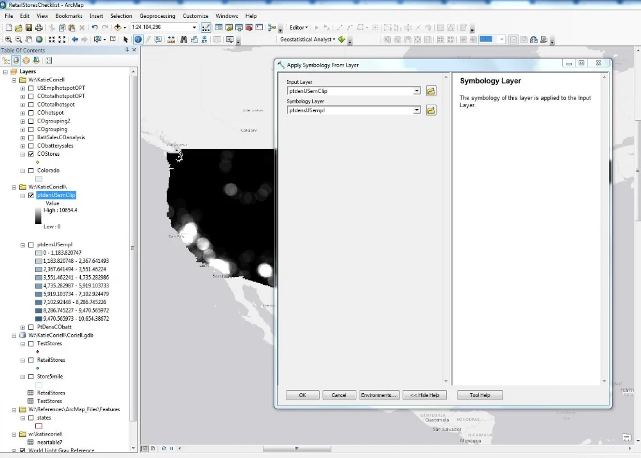The image size is (641, 458).
Task: Switch TOC to List By Source
Action: (x=16, y=60)
